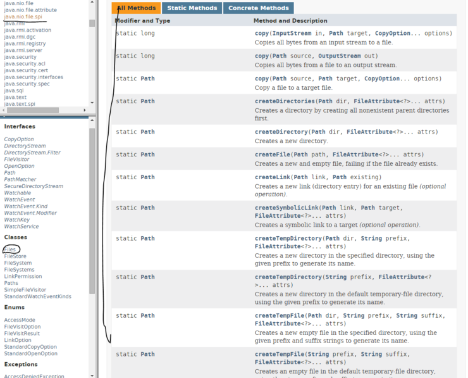
Task: Open the DirectoryStream.Filter interface
Action: (32, 153)
